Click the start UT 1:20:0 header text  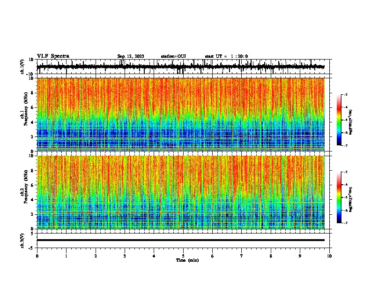226,56
